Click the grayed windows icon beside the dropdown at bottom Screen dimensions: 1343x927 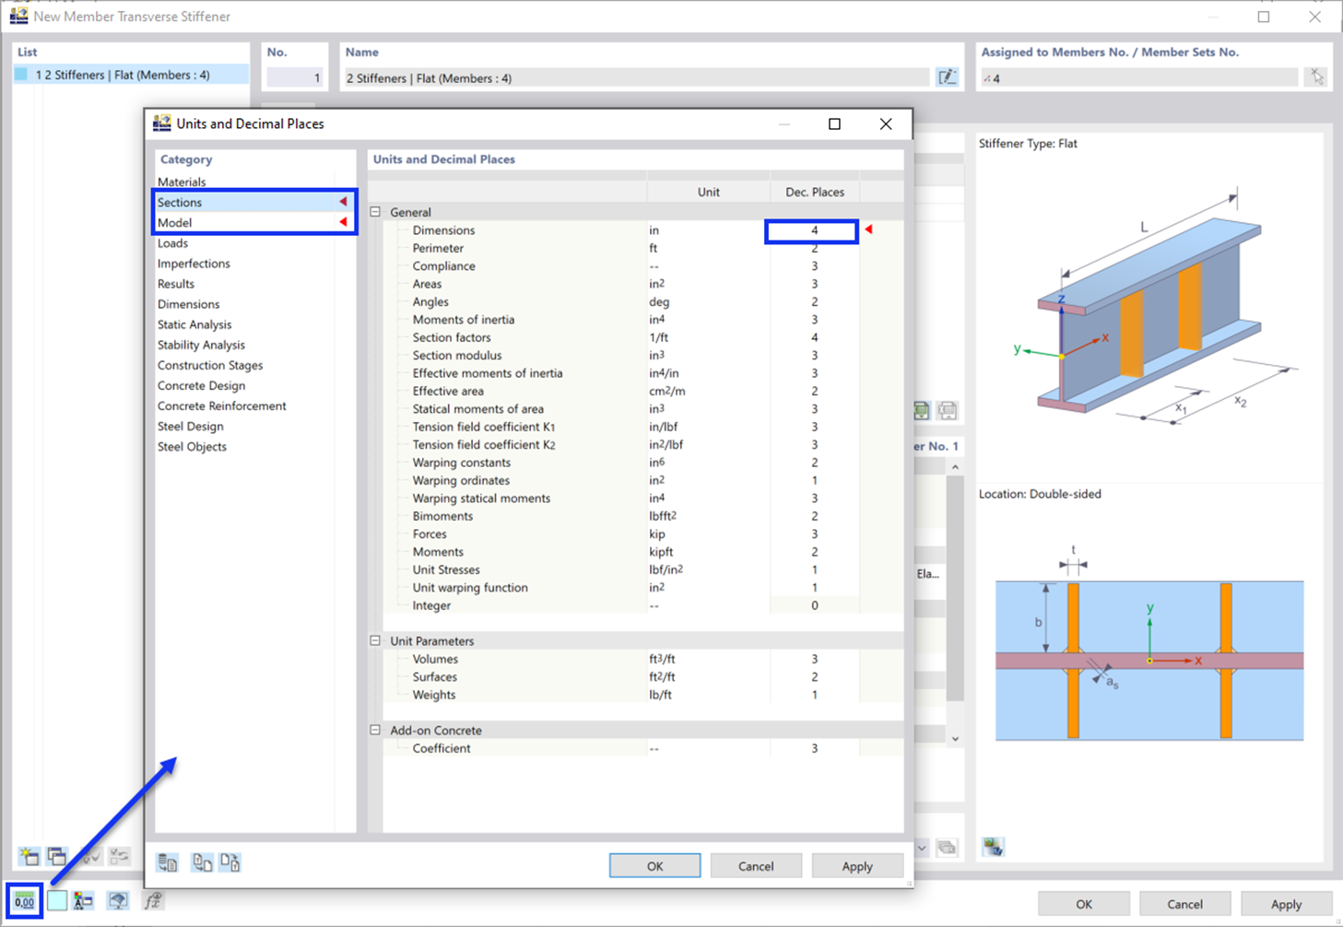point(947,848)
